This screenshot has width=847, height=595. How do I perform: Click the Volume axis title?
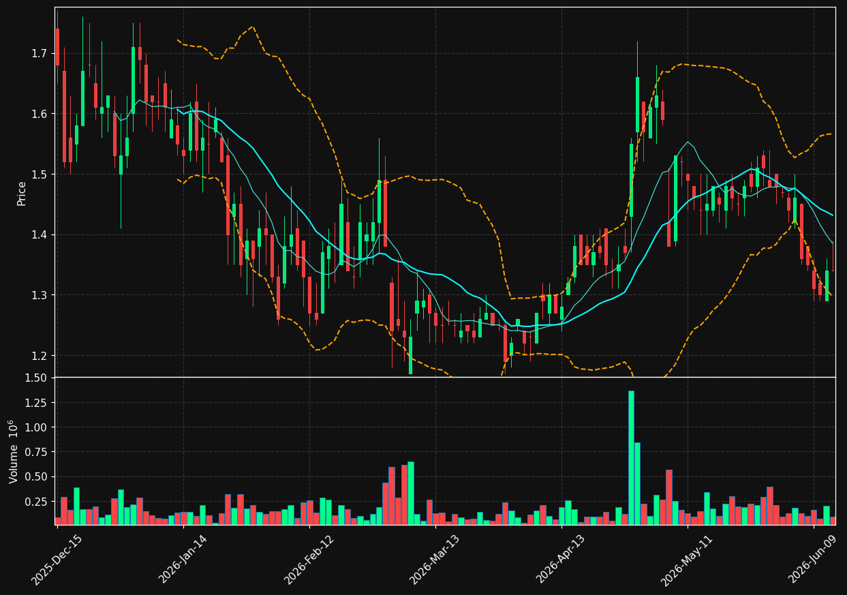pyautogui.click(x=14, y=451)
